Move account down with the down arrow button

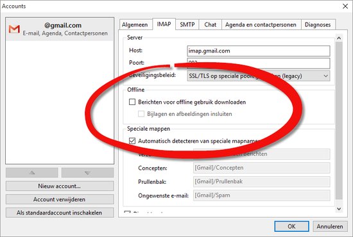click(x=87, y=172)
